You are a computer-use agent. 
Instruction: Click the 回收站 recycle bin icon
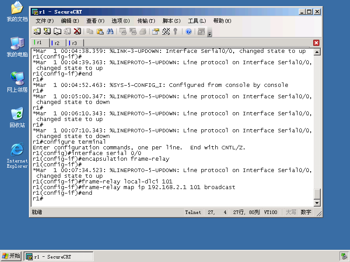[x=17, y=117]
